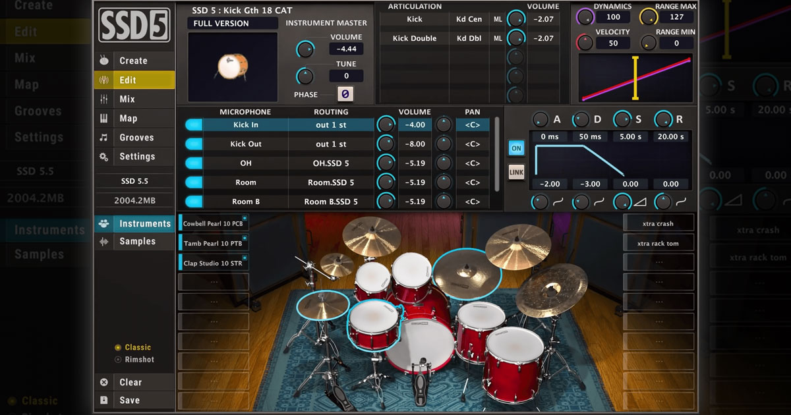Viewport: 791px width, 415px height.
Task: Click the phase invert button
Action: click(345, 94)
